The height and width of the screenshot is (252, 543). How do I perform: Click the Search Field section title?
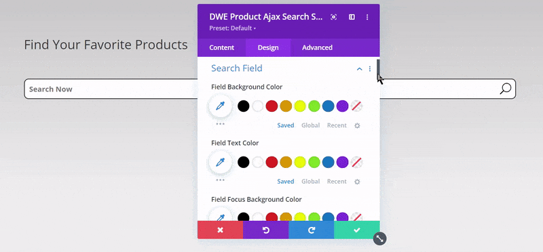pos(237,68)
